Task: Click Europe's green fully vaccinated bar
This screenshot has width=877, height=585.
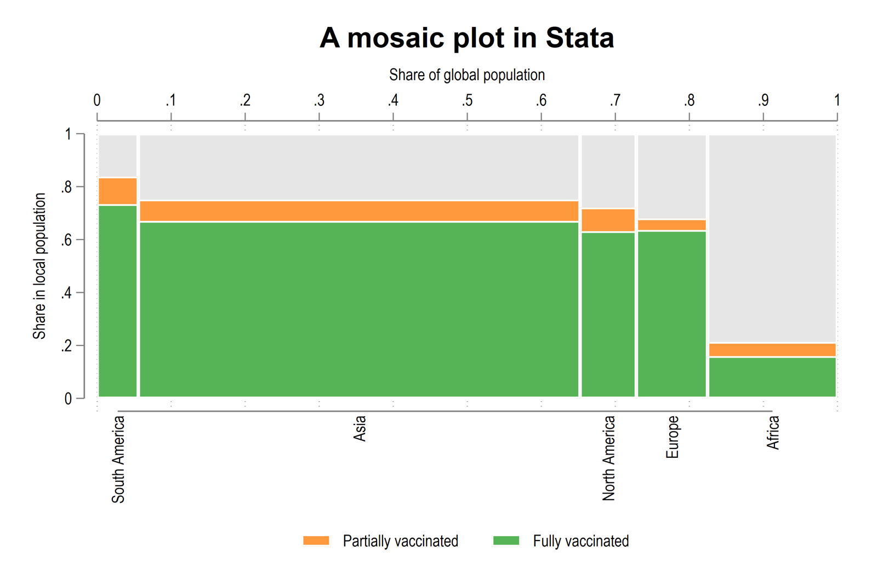Action: pyautogui.click(x=671, y=314)
